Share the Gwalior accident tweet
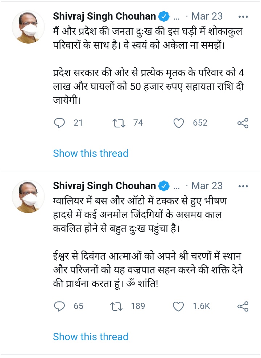 [x=243, y=306]
